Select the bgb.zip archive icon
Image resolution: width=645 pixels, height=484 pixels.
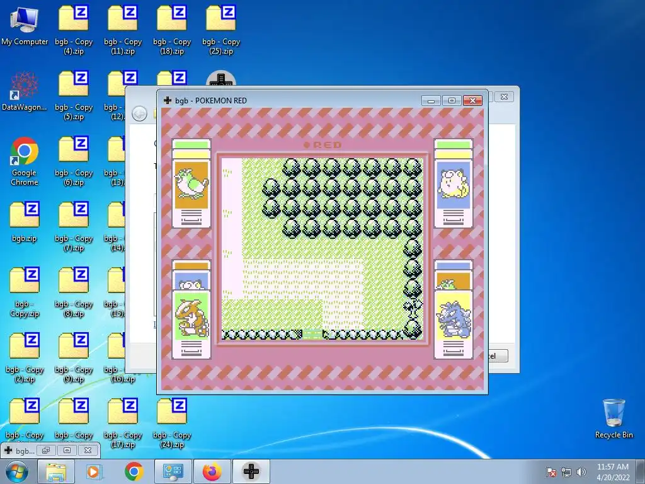[25, 222]
